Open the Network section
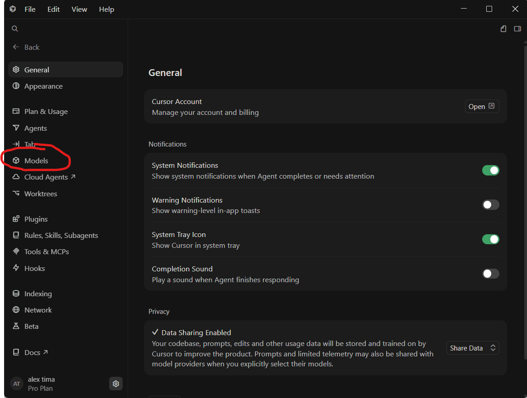The width and height of the screenshot is (527, 398). point(66,310)
